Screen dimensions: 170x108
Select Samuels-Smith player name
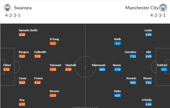pos(28,30)
